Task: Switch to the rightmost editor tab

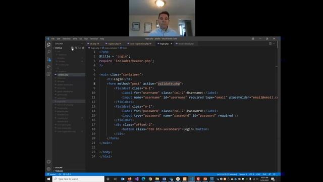Action: click(186, 44)
